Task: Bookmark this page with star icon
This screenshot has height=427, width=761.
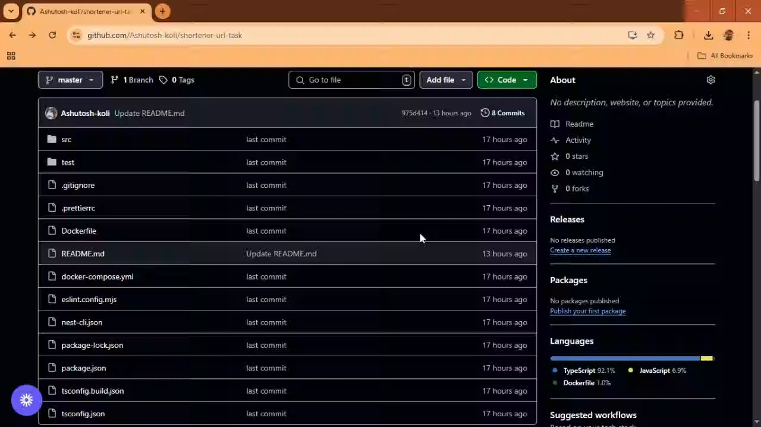Action: [650, 35]
